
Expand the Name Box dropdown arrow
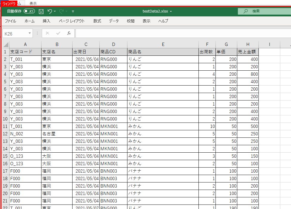[30, 33]
